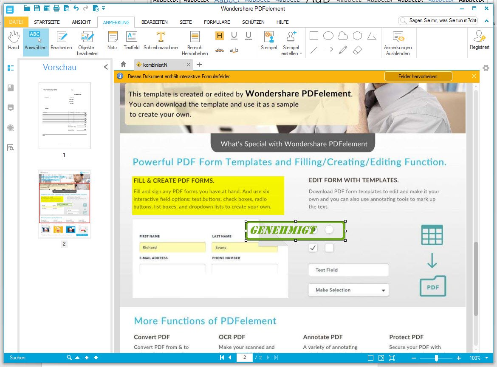Image resolution: width=497 pixels, height=367 pixels.
Task: Select the strikethrough text tool
Action: 220,50
